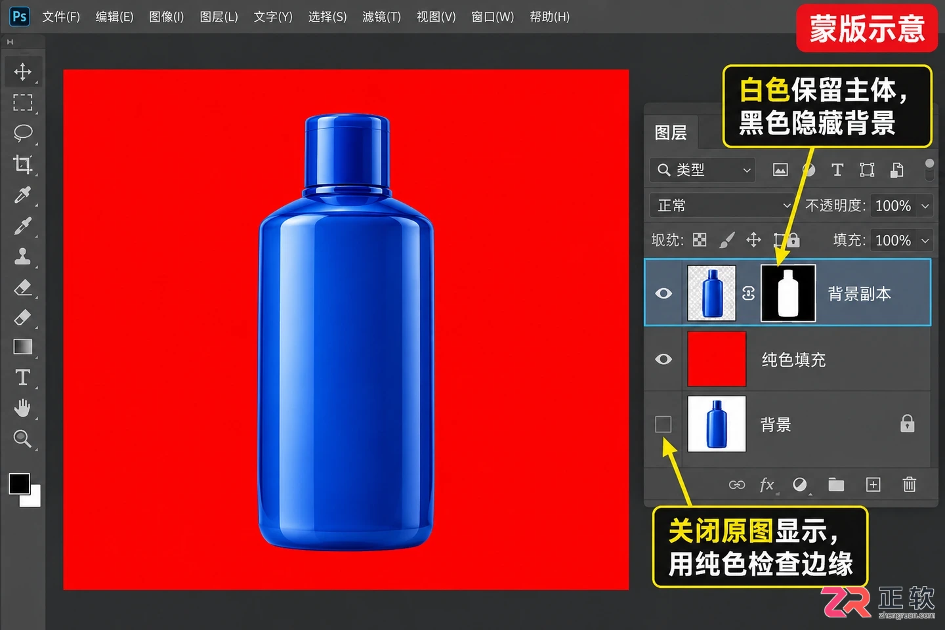
Task: Select the Zoom tool
Action: (x=23, y=438)
